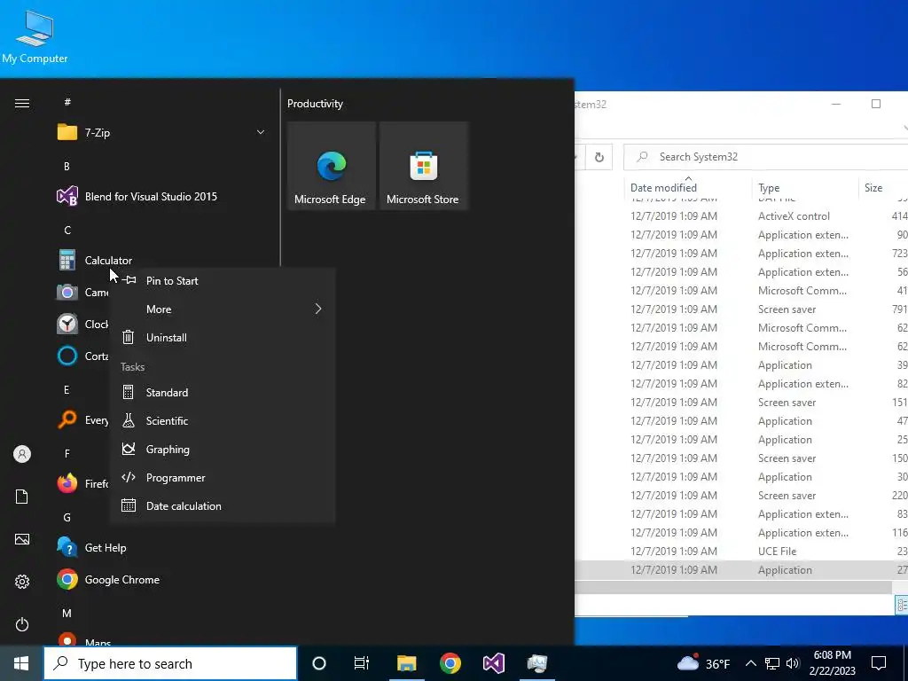This screenshot has height=681, width=908.
Task: Sort by Date modified column in Explorer
Action: (x=688, y=187)
